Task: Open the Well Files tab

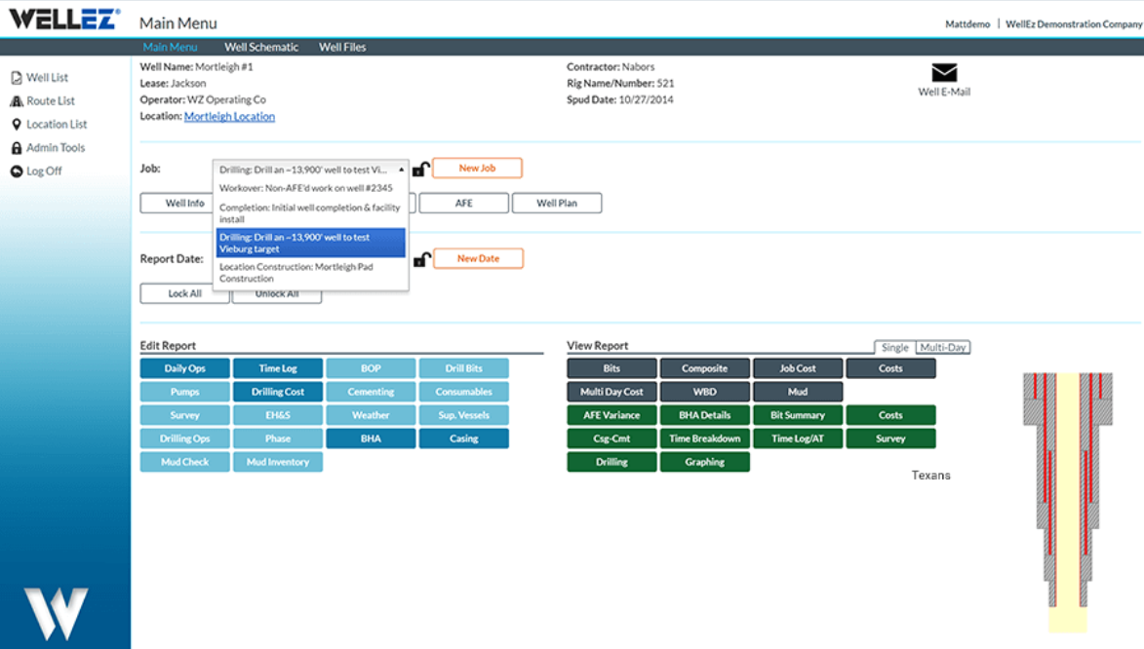Action: (341, 46)
